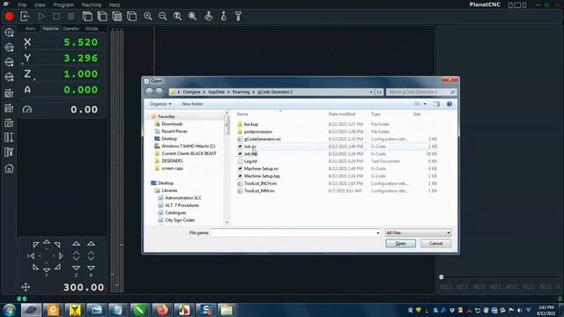The image size is (564, 317).
Task: Click jog Y minus down arrow
Action: [x=47, y=269]
